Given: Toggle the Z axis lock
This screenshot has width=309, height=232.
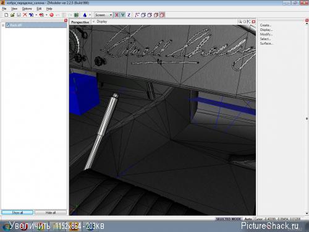Looking at the screenshot, I should 129,15.
